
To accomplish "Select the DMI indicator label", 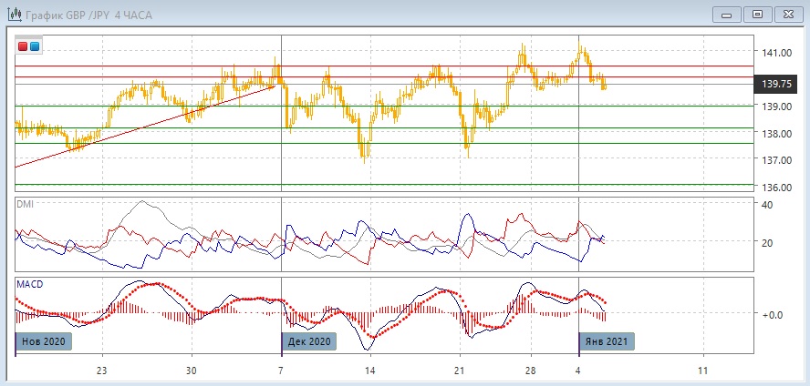I will [25, 205].
